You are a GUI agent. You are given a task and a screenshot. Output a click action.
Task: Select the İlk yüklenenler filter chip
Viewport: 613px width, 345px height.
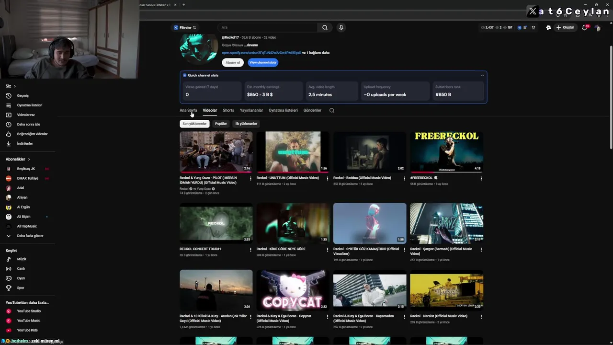[246, 124]
